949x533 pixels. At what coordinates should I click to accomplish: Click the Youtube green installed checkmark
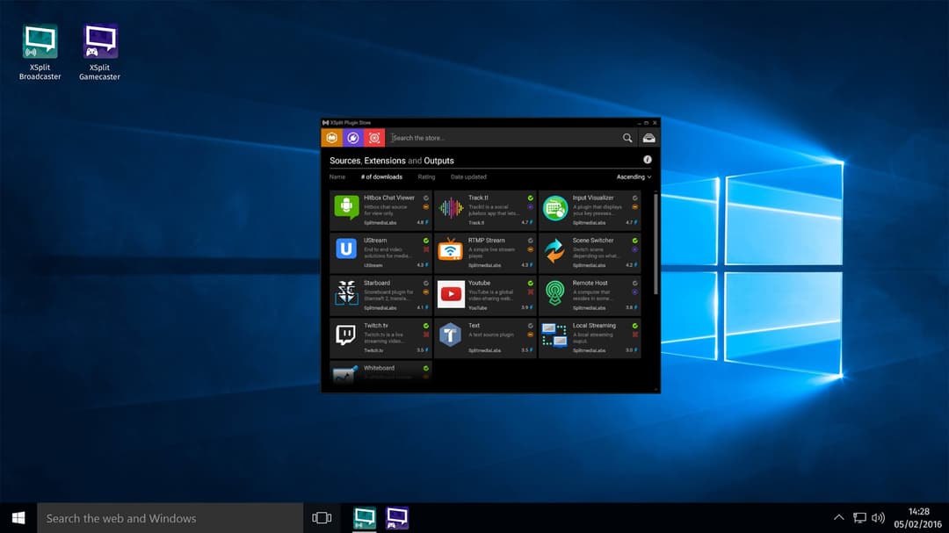530,283
